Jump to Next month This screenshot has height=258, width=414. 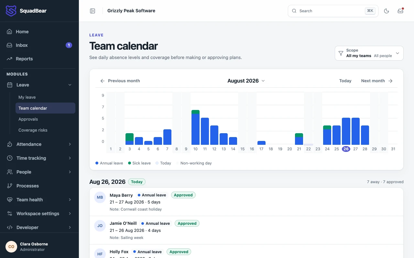377,81
